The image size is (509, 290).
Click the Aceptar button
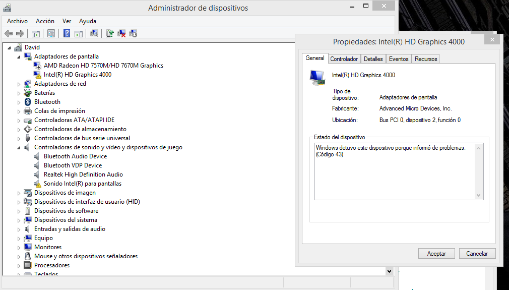click(436, 254)
